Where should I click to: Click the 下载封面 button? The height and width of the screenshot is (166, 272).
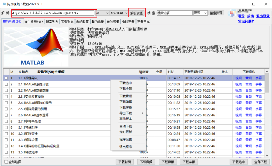(x=125, y=162)
